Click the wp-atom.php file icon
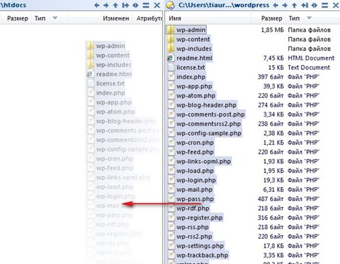 pos(171,95)
